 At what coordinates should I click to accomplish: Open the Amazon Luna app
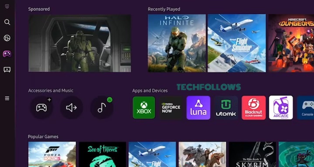[x=198, y=108]
